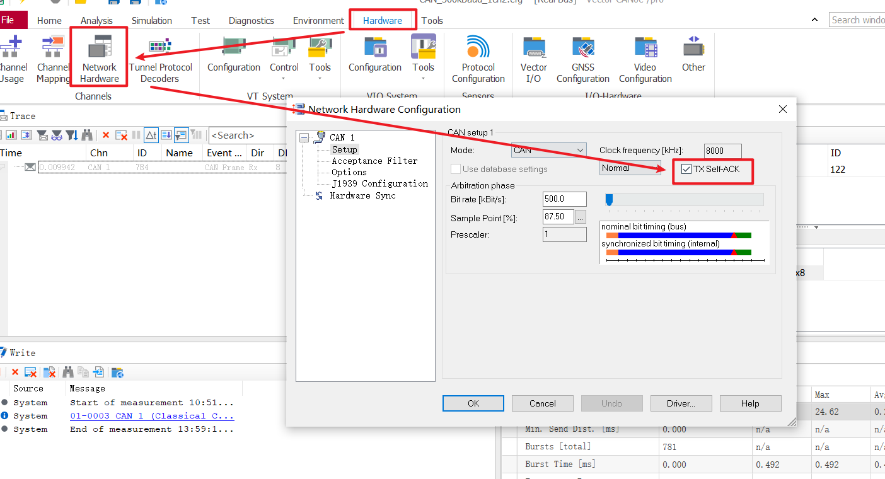Screen dimensions: 885x479
Task: Open Channel Usage in the Hardware ribbon
Action: point(11,60)
